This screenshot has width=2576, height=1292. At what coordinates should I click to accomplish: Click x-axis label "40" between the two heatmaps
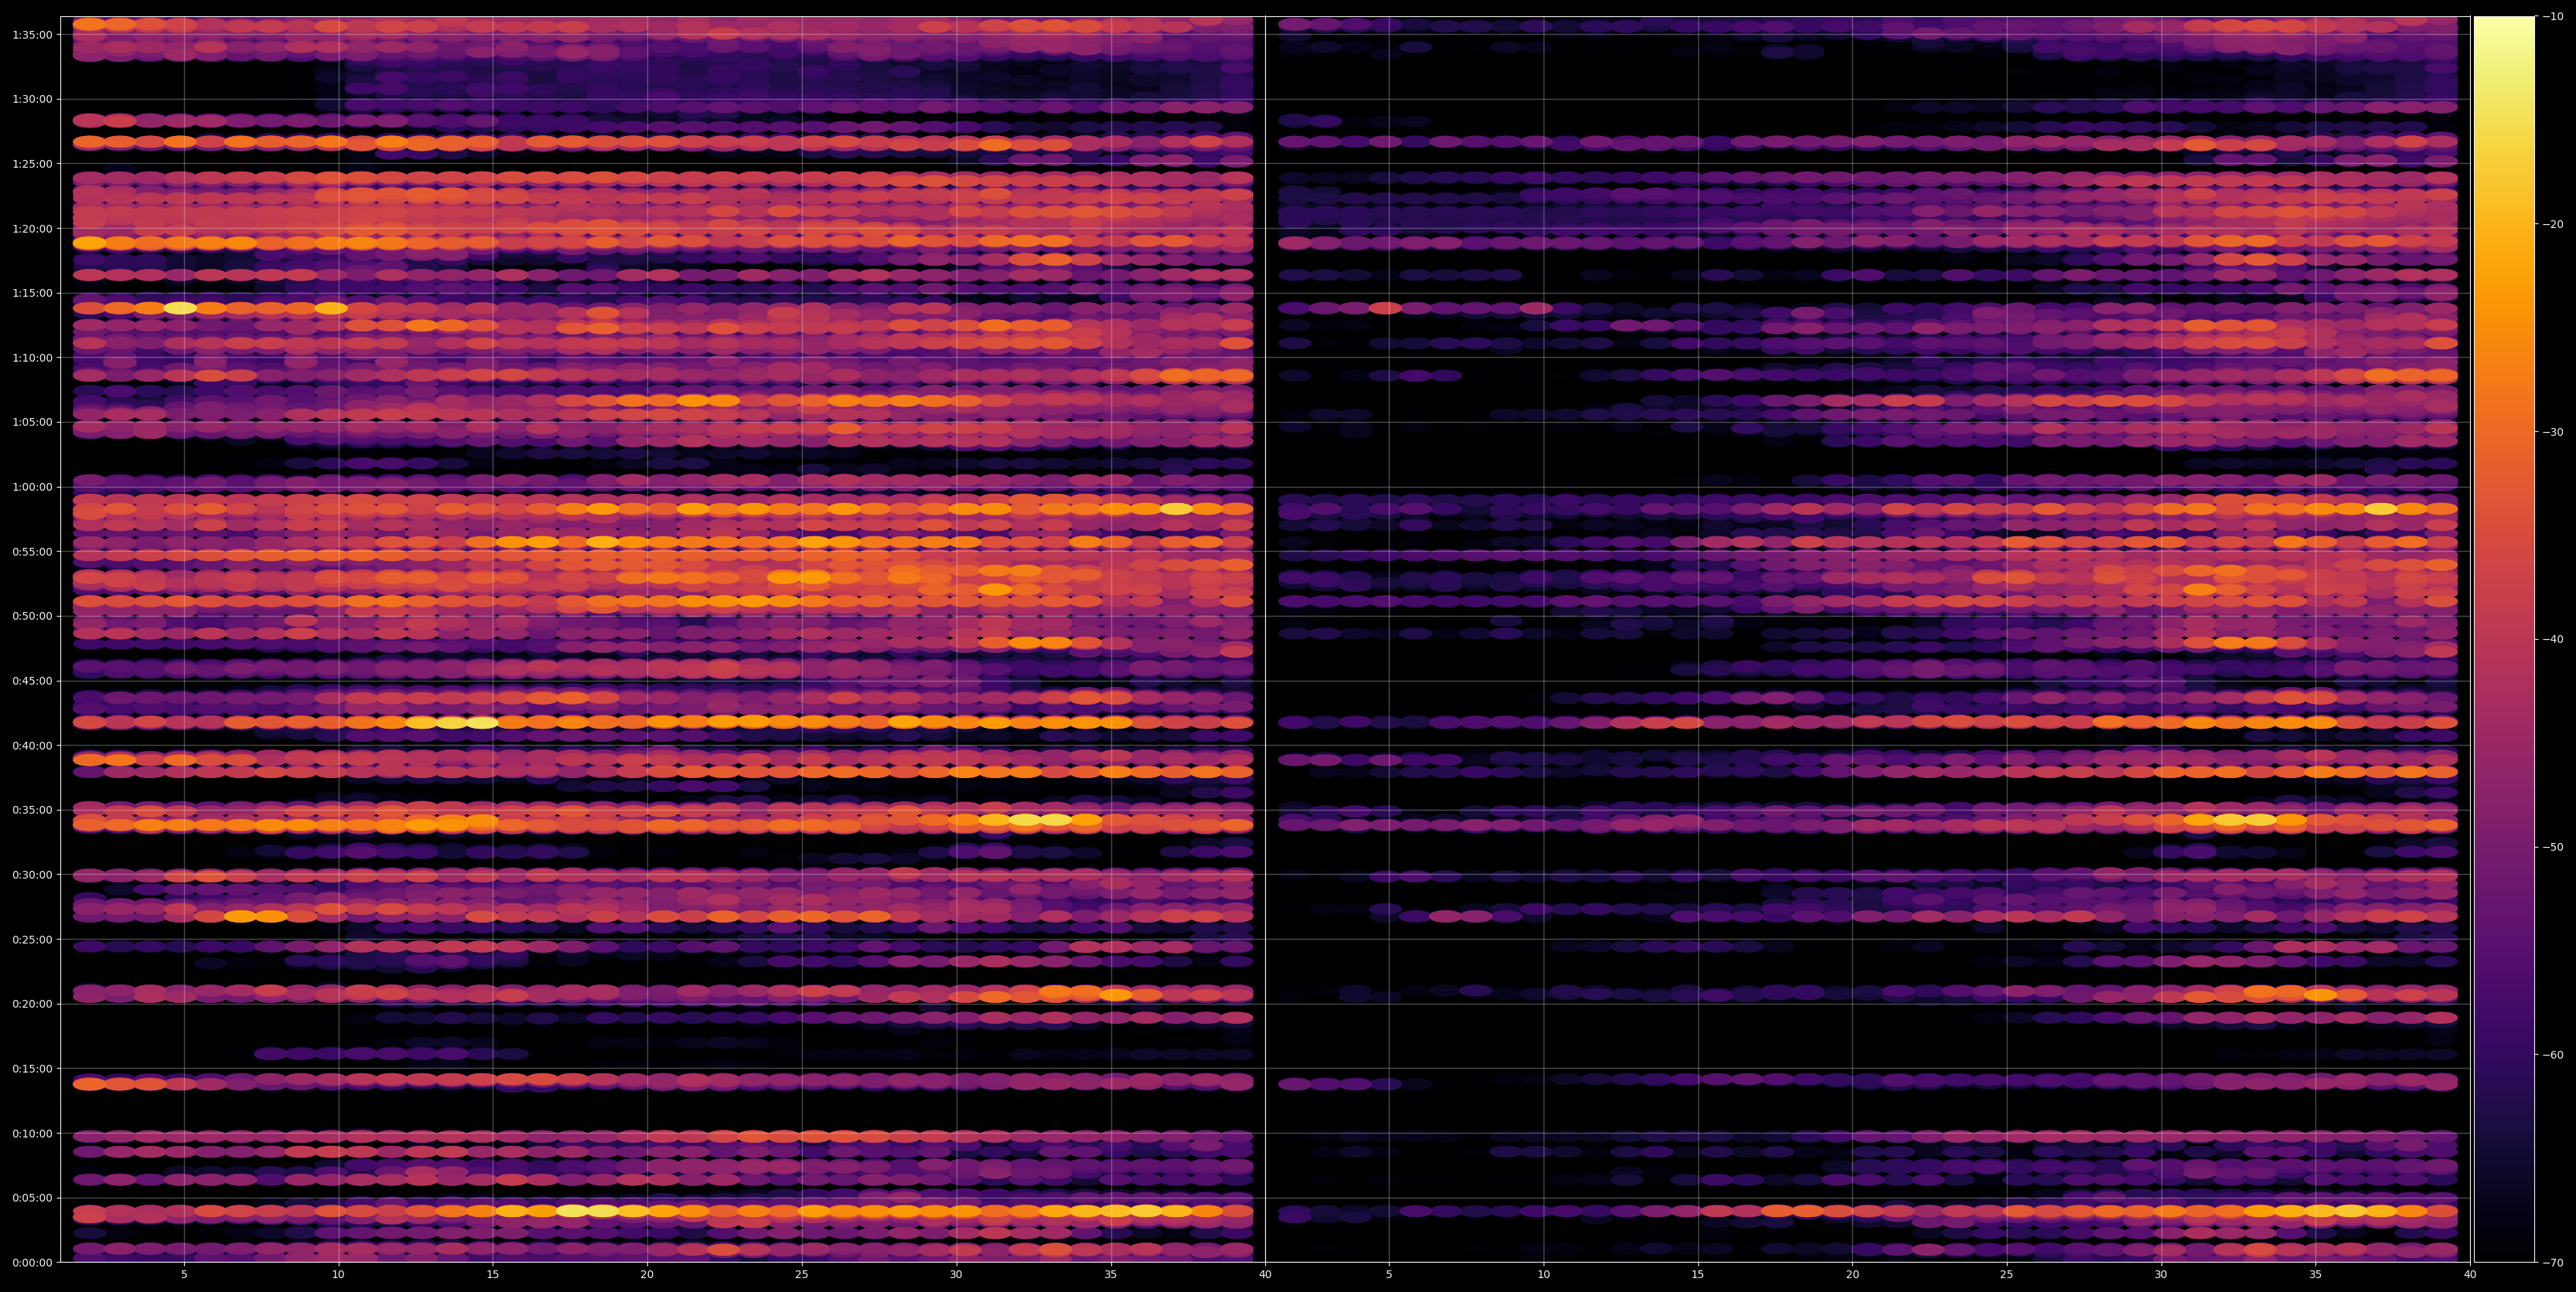point(1265,1275)
